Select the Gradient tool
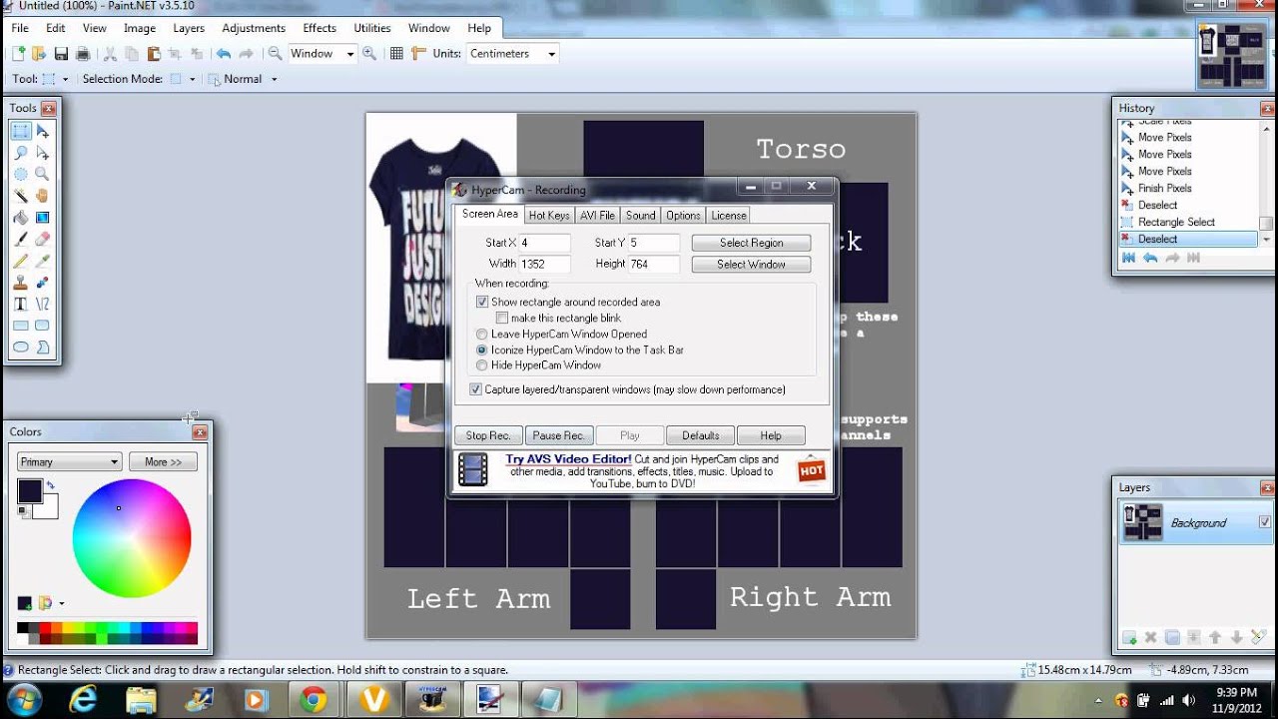The image size is (1278, 719). click(42, 218)
